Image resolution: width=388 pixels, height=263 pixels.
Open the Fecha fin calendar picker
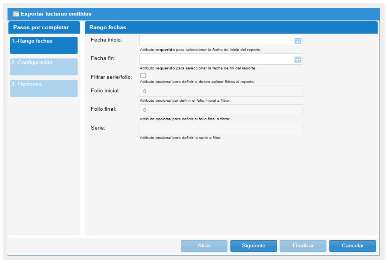(298, 60)
